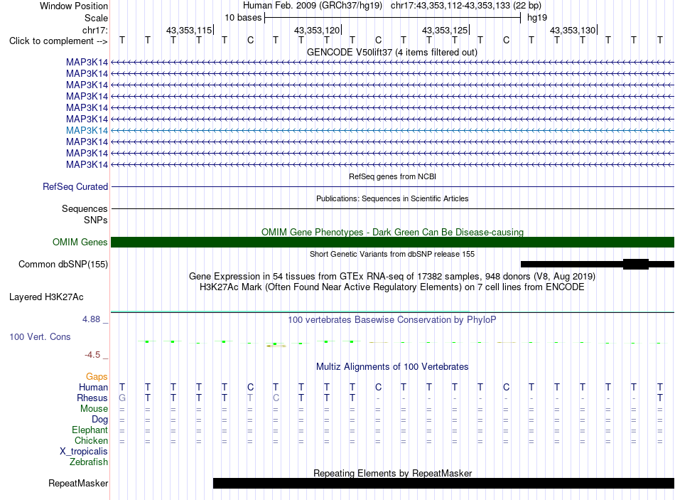Click the Chicken alignment row label
The height and width of the screenshot is (500, 675).
91,440
